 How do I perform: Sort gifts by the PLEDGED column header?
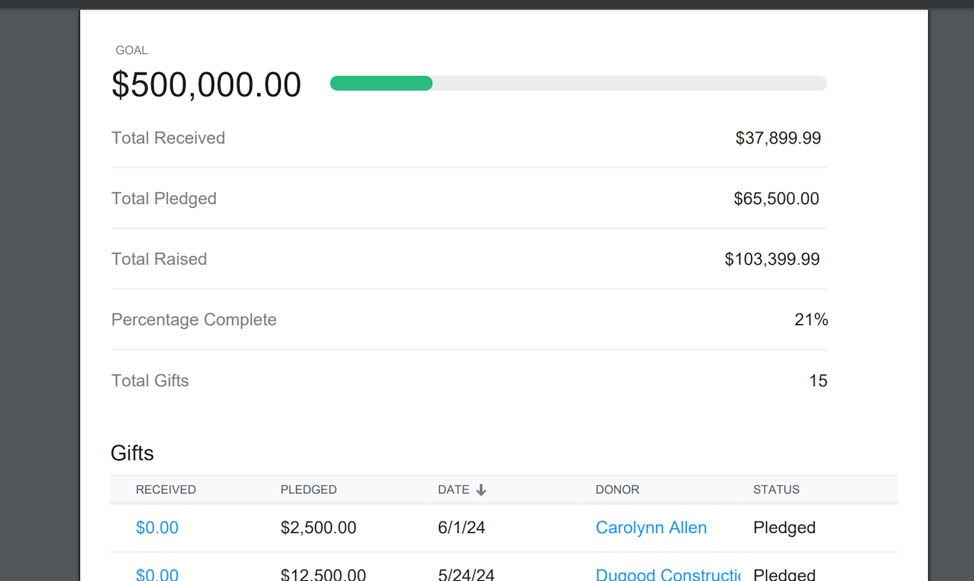[x=308, y=490]
